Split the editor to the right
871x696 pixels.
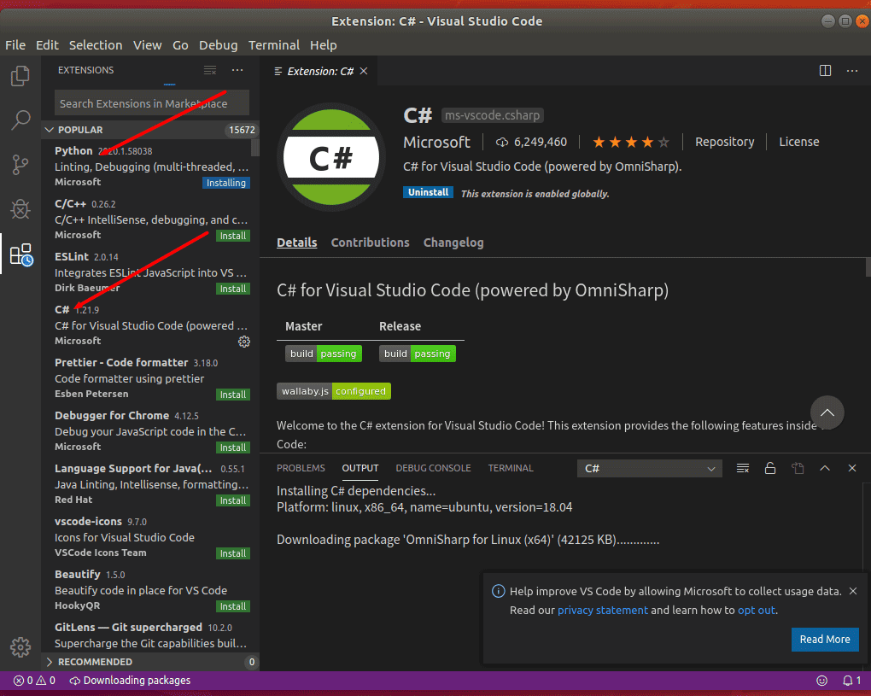coord(825,71)
